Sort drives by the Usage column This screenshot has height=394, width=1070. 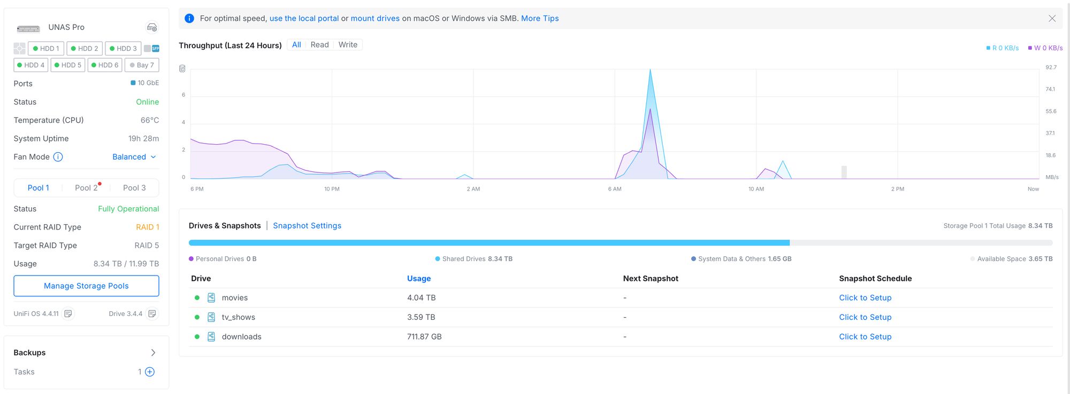pyautogui.click(x=418, y=279)
